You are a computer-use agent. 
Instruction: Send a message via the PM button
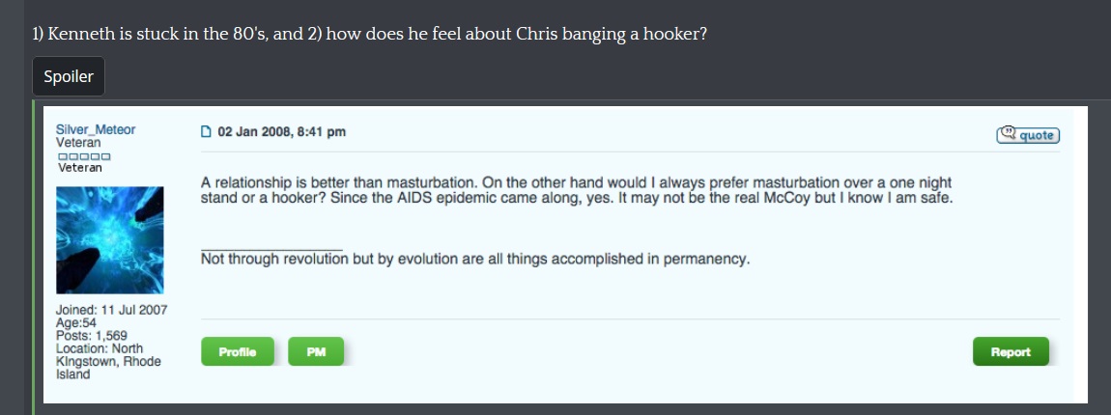pos(316,351)
